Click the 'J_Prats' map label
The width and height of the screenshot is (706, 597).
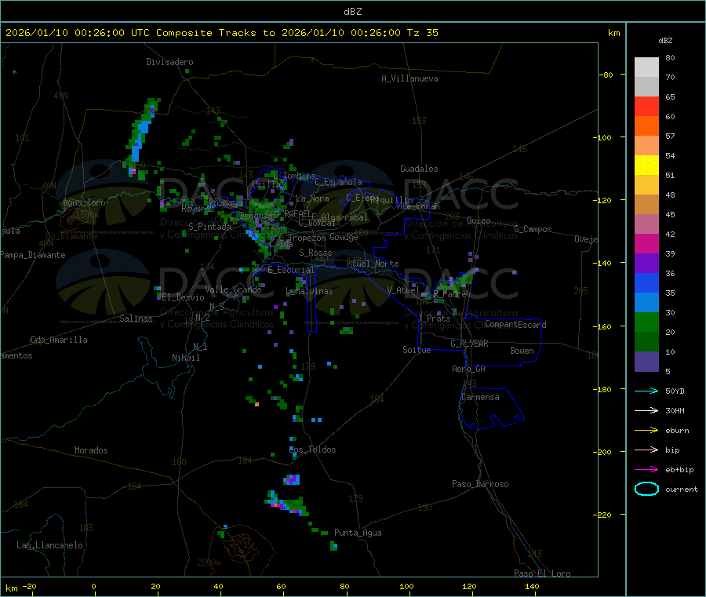point(434,318)
